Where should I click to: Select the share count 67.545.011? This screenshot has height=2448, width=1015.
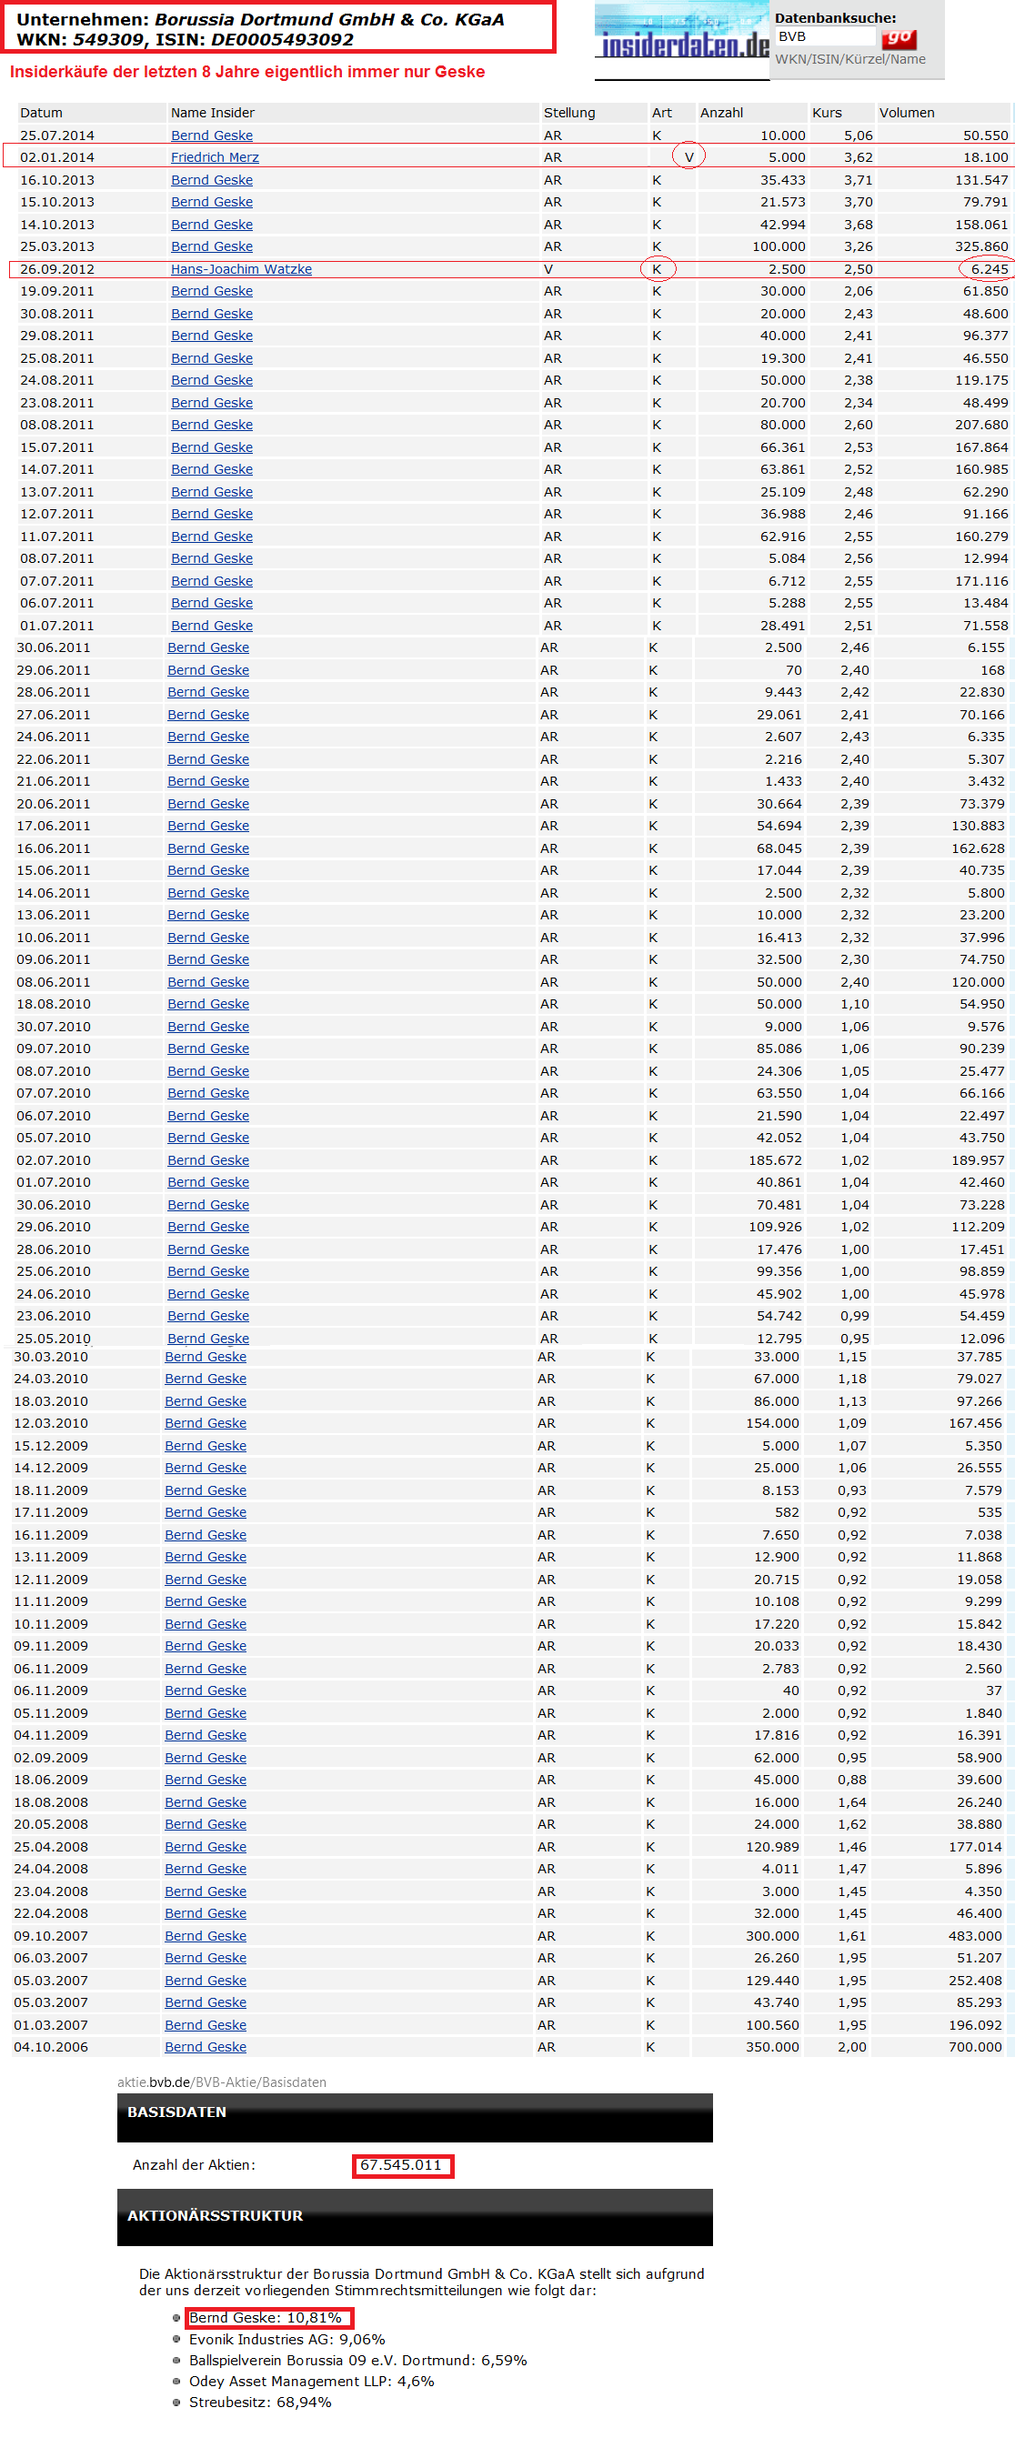(401, 2165)
